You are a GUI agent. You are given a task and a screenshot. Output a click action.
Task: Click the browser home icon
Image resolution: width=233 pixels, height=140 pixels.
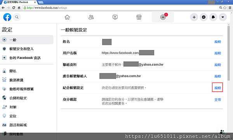[19, 8]
